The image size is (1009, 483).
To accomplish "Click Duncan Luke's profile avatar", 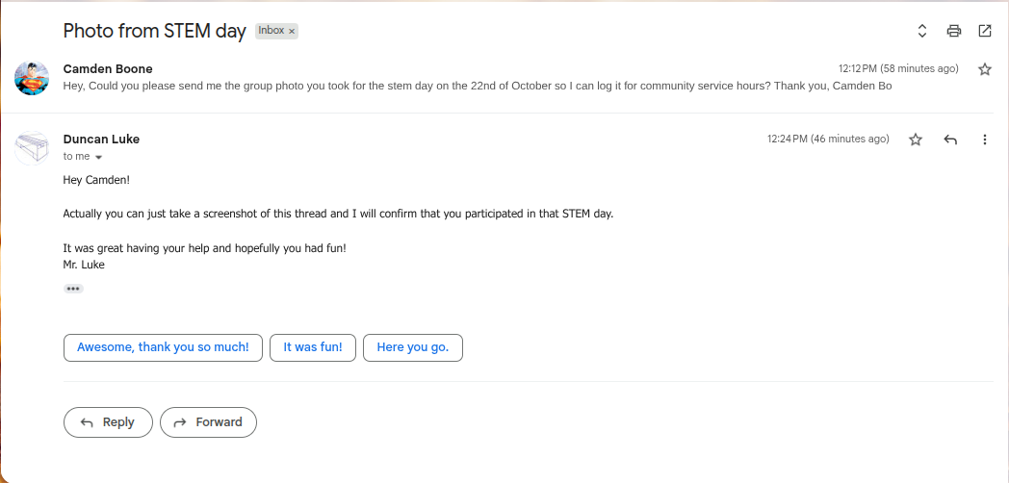I will (32, 147).
